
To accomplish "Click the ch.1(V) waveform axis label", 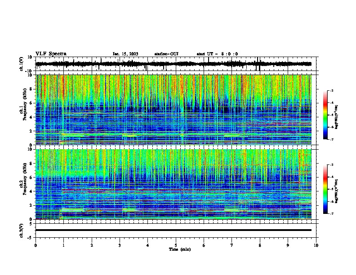I will pos(22,64).
